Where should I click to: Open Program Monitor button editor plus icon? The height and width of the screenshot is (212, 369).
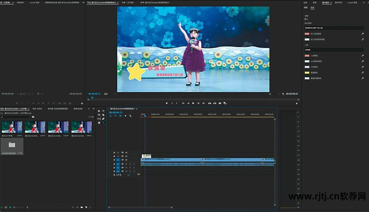pos(297,103)
